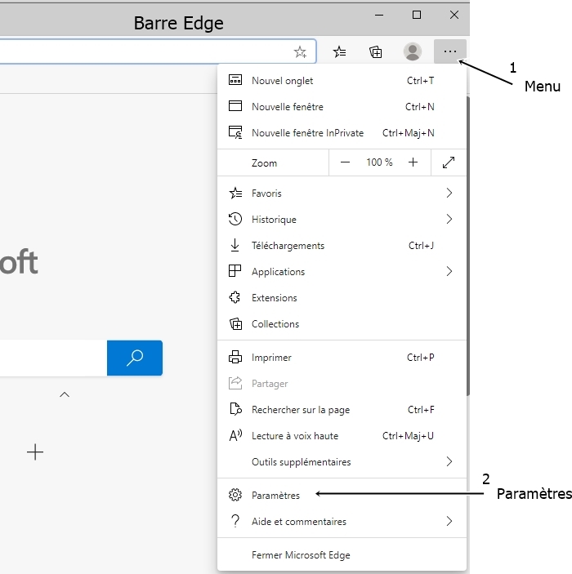Click the Applications grid icon
Image resolution: width=572 pixels, height=574 pixels.
click(235, 271)
